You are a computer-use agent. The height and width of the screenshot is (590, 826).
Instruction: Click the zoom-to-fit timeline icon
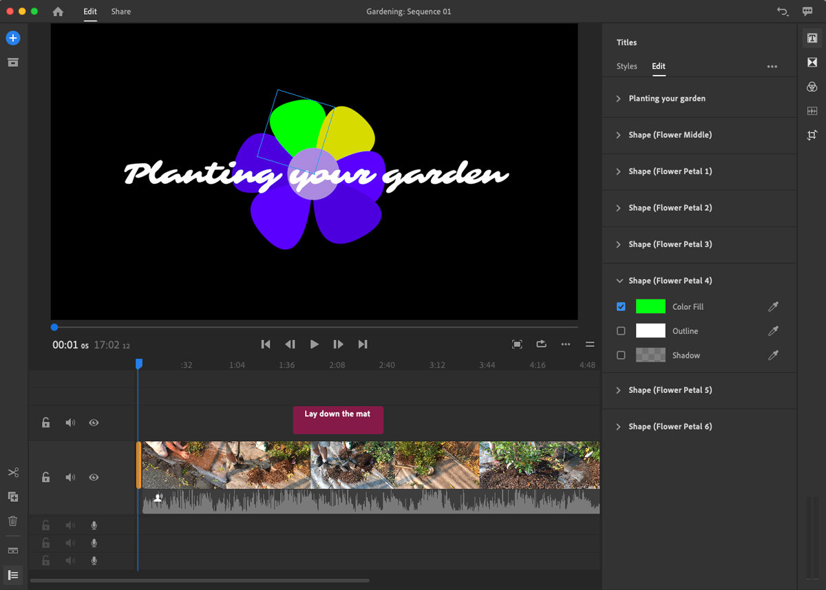590,344
